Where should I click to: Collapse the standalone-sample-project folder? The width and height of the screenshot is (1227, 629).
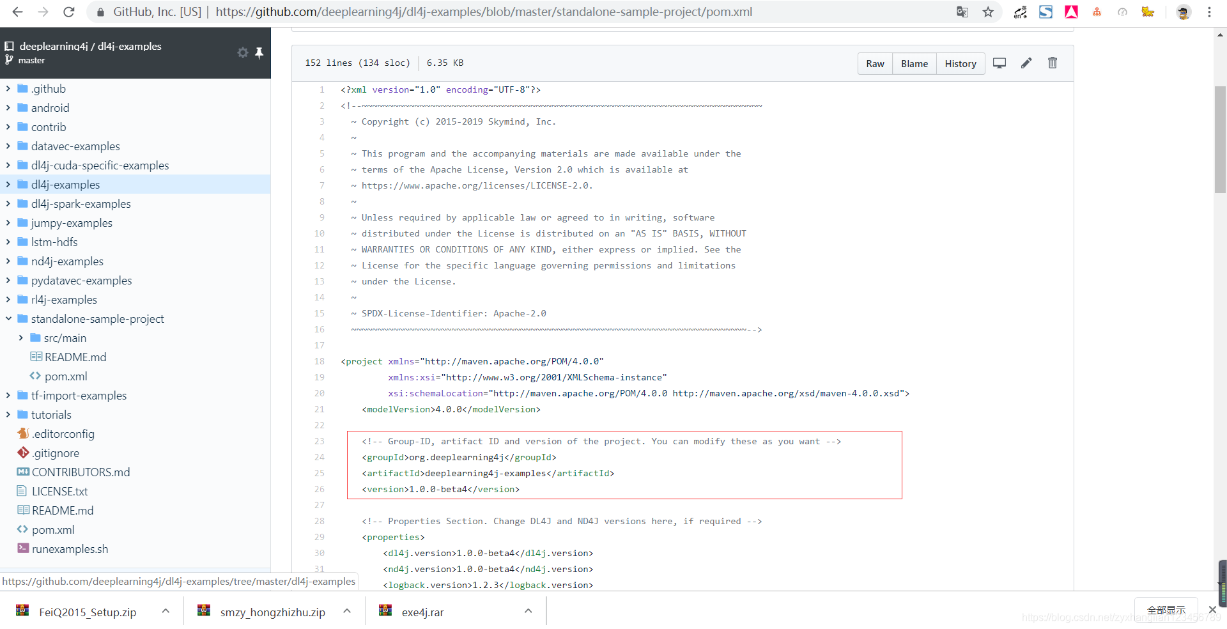[x=8, y=318]
